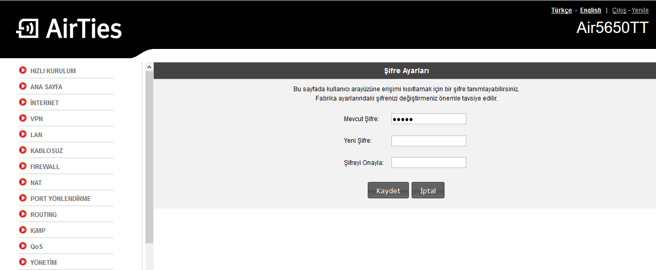The height and width of the screenshot is (270, 656).
Task: Focus the Mevcut Şifre field
Action: (429, 119)
